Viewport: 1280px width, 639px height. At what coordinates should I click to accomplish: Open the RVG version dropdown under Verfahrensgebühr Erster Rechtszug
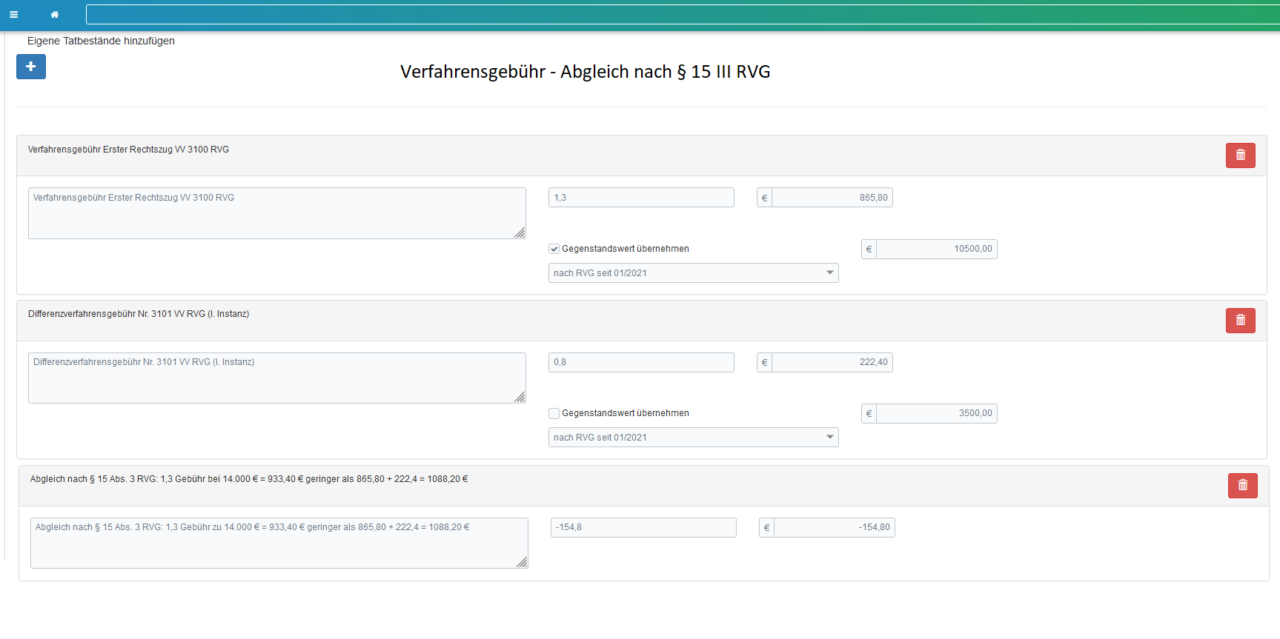[693, 273]
